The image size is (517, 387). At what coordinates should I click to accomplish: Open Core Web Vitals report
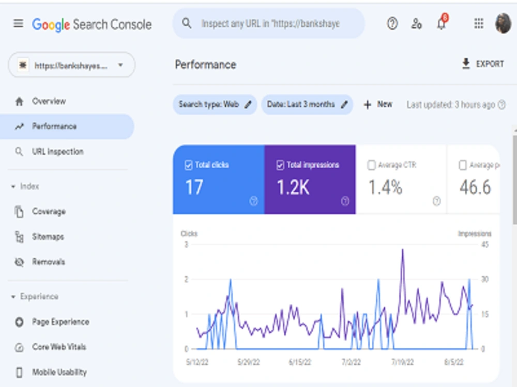point(59,347)
